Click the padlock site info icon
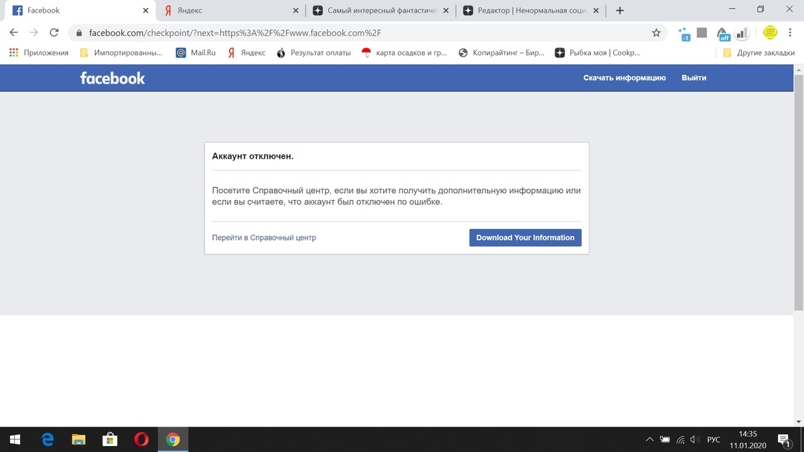 pyautogui.click(x=78, y=32)
